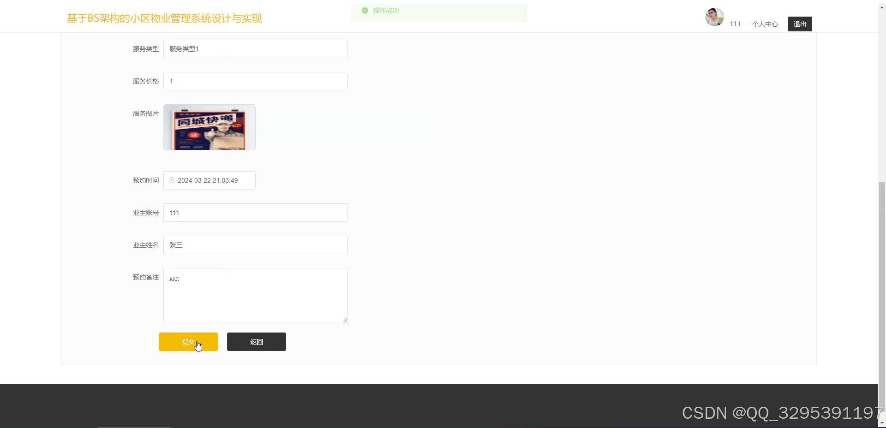This screenshot has width=886, height=428.
Task: Click the 预约备注 label
Action: (x=146, y=277)
